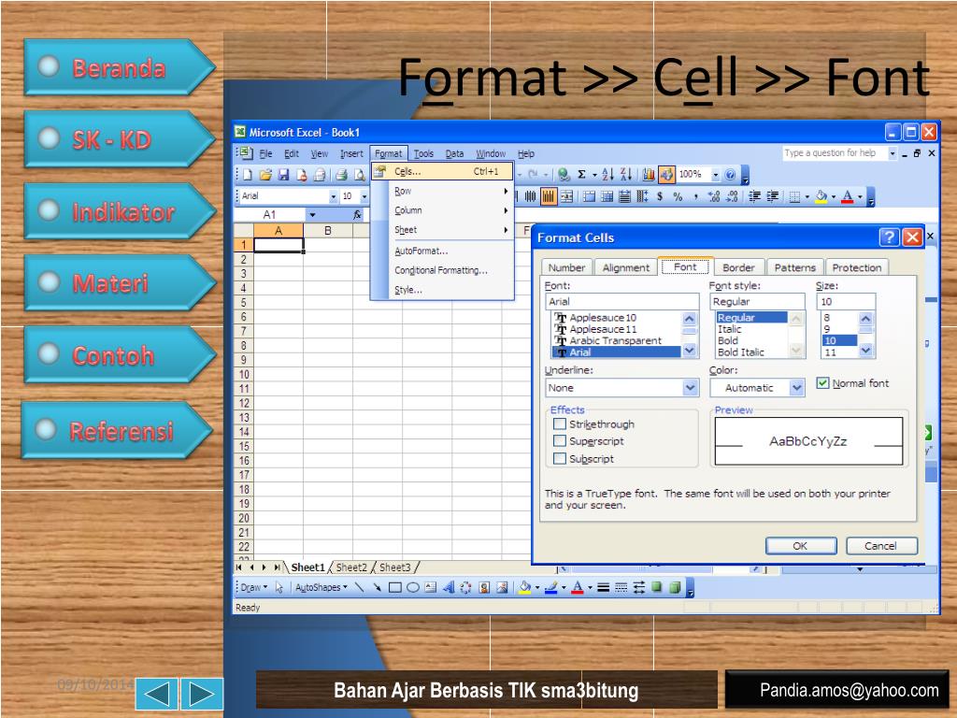
Task: Apply Percent Style from the formatting toolbar
Action: pyautogui.click(x=678, y=196)
